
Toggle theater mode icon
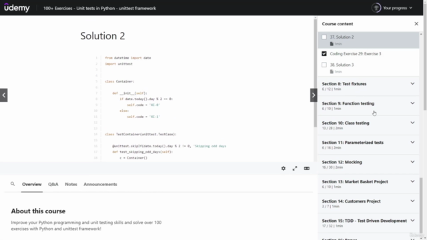[307, 169]
